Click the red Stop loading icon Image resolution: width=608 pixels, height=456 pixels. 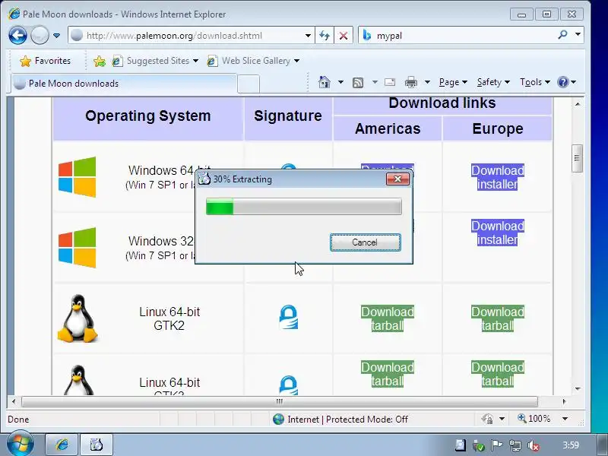click(344, 36)
